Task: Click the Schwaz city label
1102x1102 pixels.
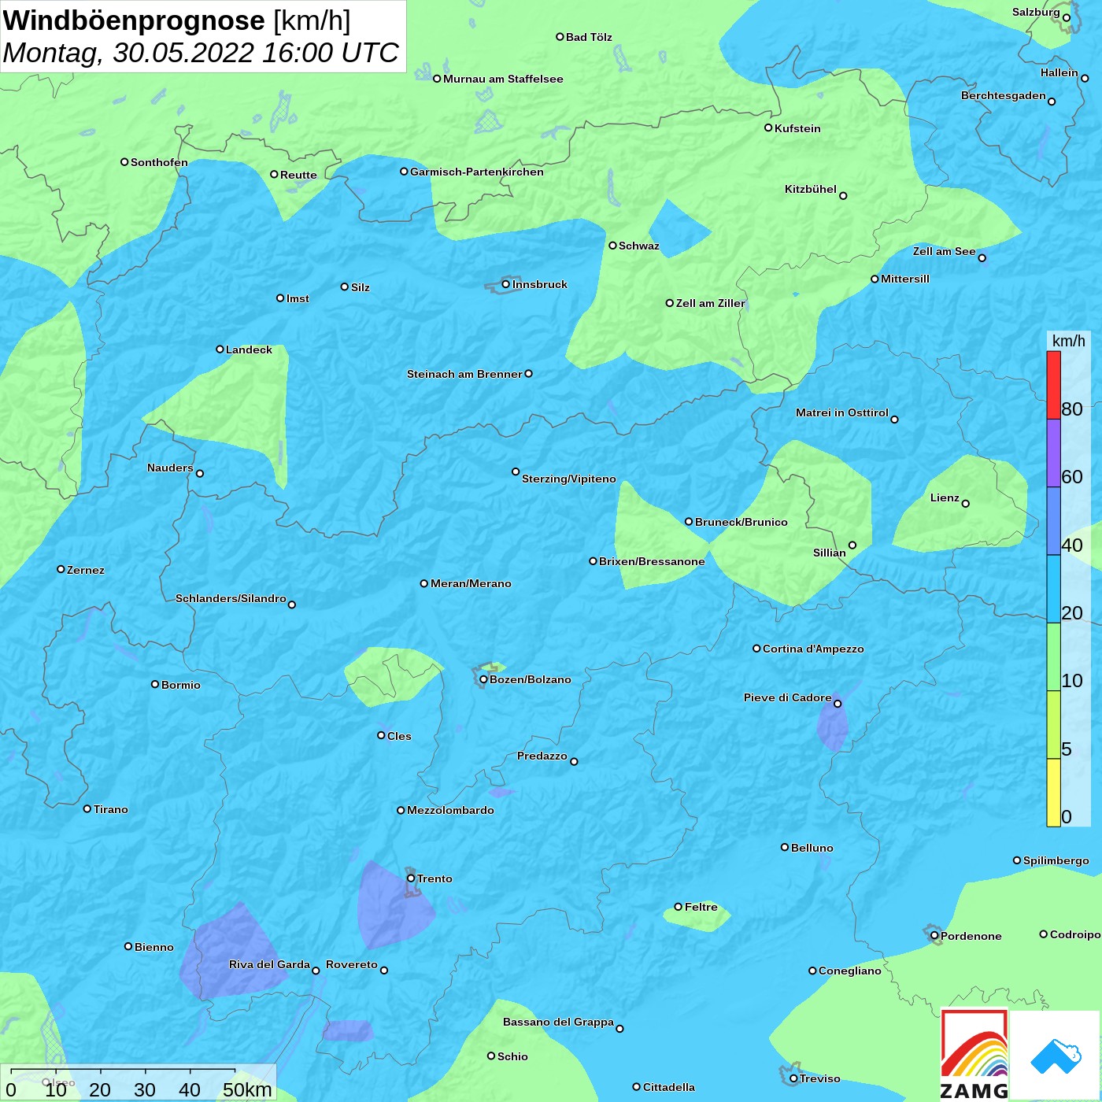Action: click(639, 246)
